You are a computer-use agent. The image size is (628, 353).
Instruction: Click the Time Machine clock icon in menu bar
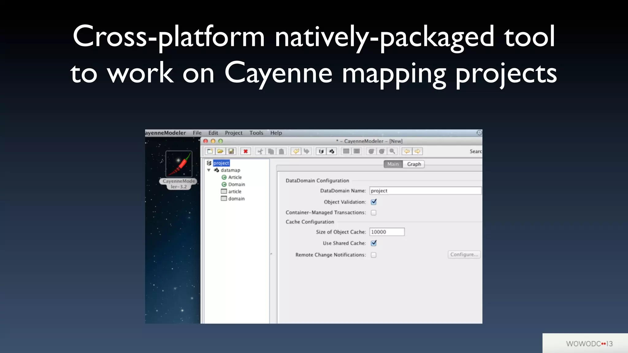[479, 133]
